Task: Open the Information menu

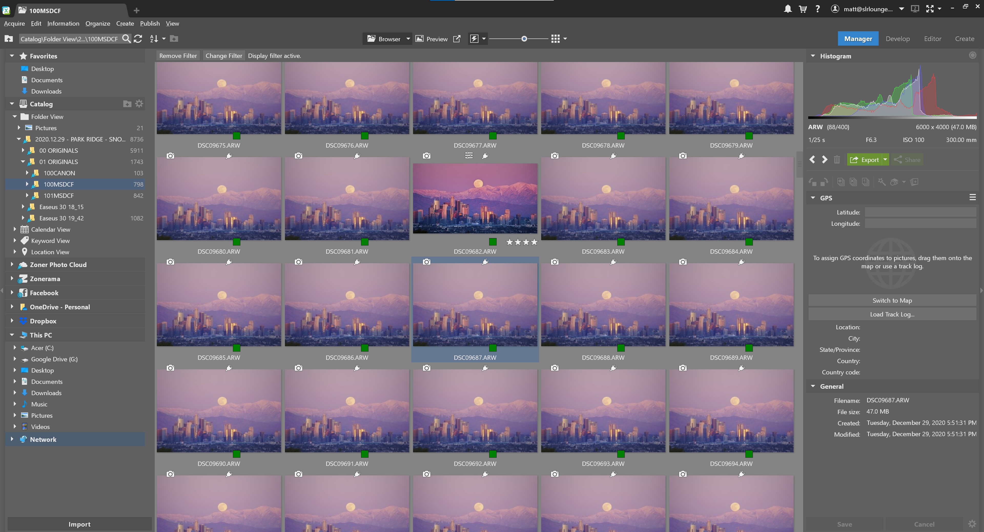Action: pyautogui.click(x=63, y=23)
